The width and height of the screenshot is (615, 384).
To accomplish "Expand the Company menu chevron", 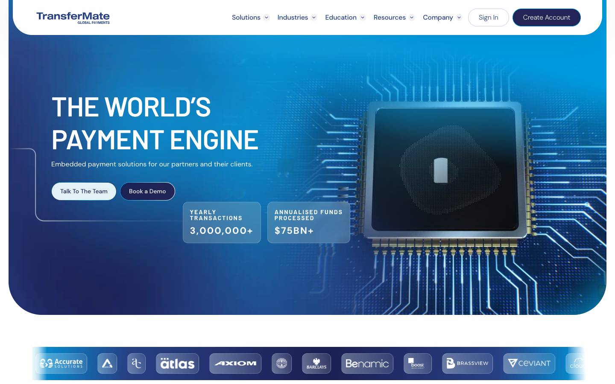I will [x=459, y=17].
